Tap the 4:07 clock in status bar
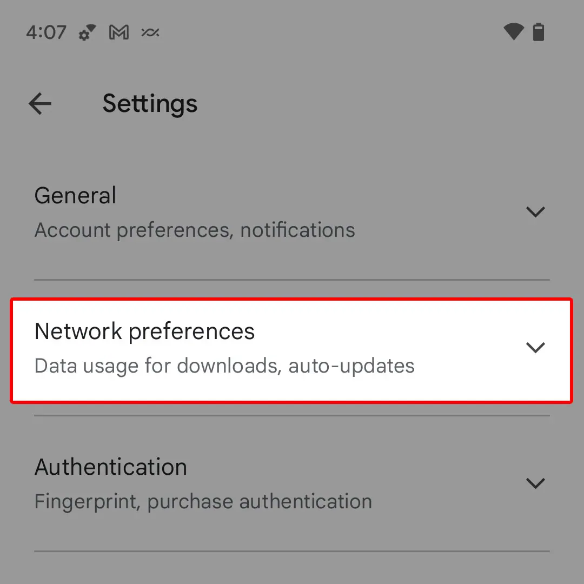The height and width of the screenshot is (584, 584). tap(46, 33)
